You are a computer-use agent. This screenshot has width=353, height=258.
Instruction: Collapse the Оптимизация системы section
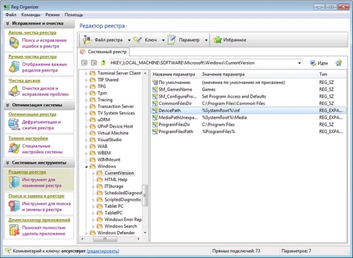click(x=8, y=105)
